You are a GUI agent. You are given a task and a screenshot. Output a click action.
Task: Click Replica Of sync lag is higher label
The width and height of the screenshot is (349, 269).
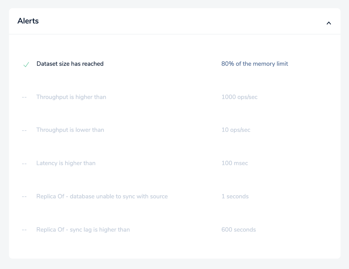pos(83,230)
